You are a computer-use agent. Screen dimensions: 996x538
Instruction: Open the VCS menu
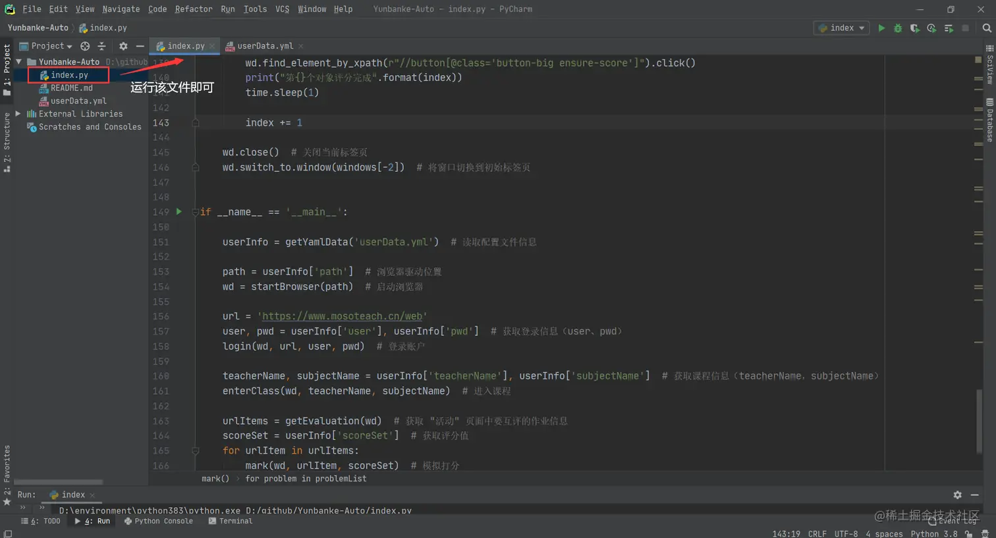(282, 9)
